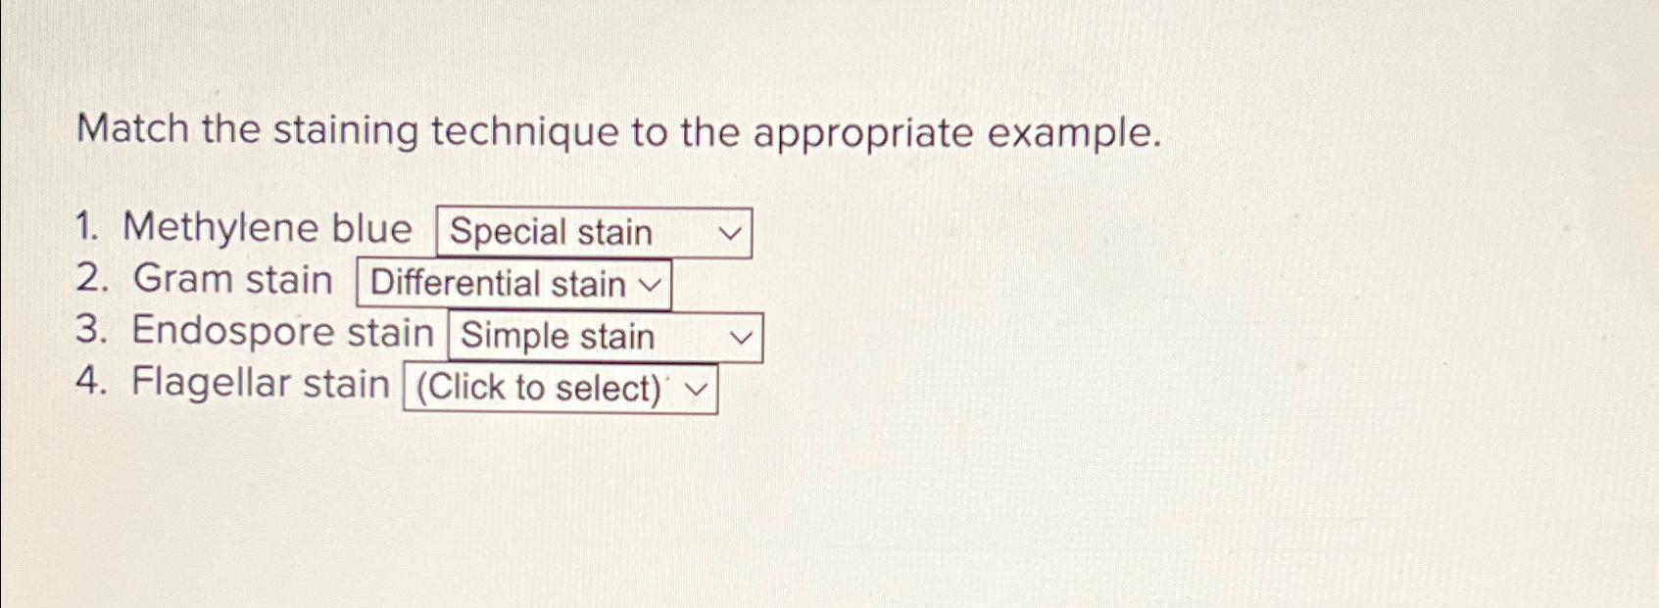The image size is (1659, 608).
Task: Click the chevron beside (Click to select)
Action: pyautogui.click(x=697, y=390)
